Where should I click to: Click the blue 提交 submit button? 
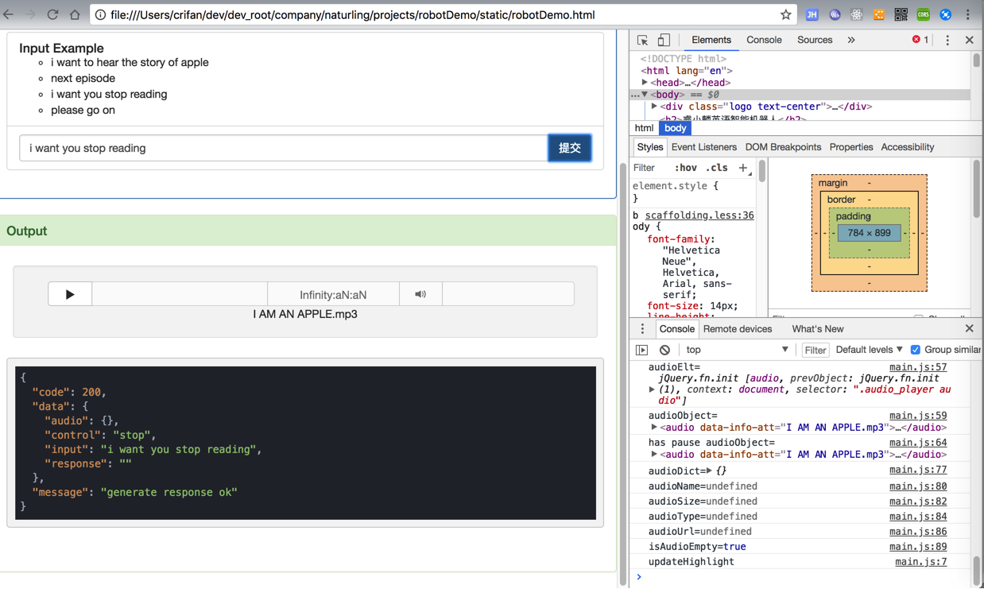pyautogui.click(x=569, y=148)
